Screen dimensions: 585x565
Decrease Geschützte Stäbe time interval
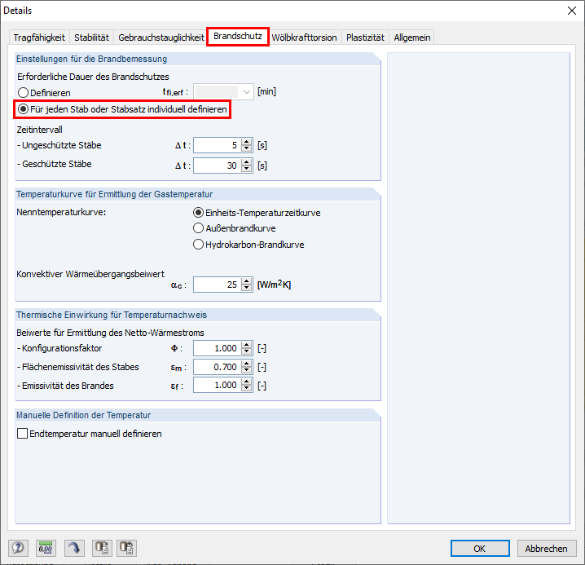[246, 169]
